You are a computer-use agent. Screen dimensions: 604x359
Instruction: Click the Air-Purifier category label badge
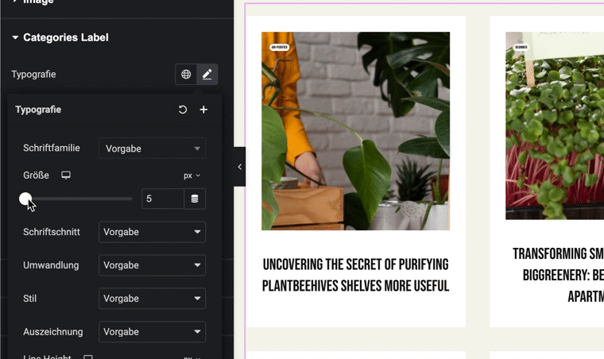coord(279,48)
